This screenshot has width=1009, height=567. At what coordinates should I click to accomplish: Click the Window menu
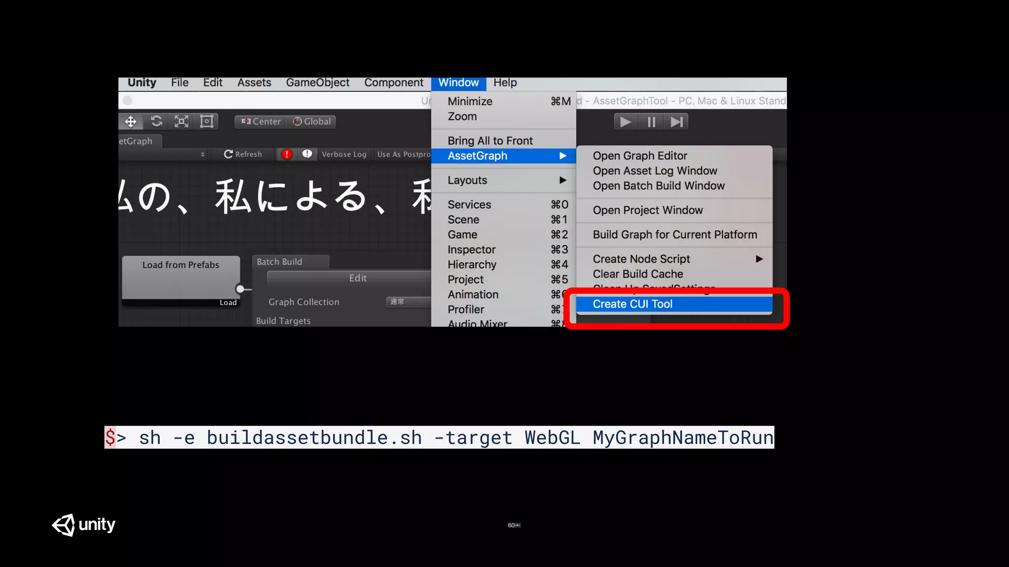coord(459,83)
